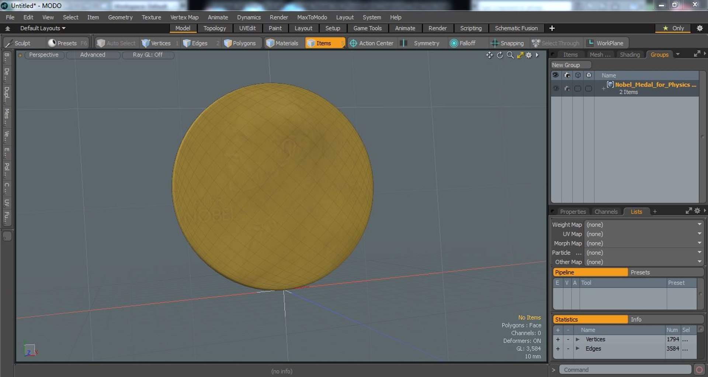Click the home arrow icon beside Default Layouts
Image resolution: width=708 pixels, height=377 pixels.
point(7,28)
